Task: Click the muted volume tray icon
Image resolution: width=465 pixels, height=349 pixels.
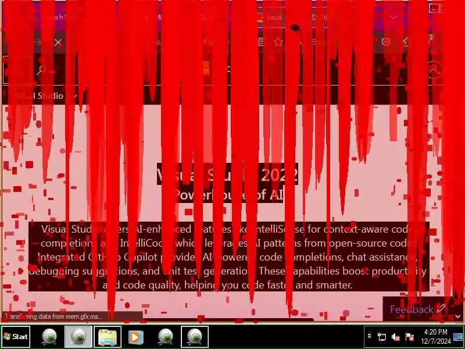Action: tap(396, 337)
